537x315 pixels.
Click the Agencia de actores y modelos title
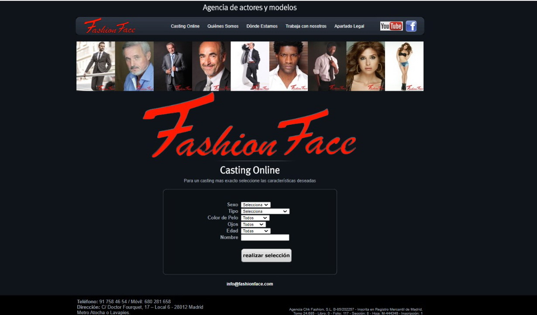pyautogui.click(x=250, y=8)
